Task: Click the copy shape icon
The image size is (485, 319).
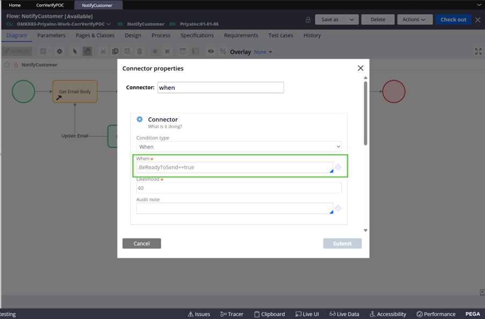Action: click(114, 52)
